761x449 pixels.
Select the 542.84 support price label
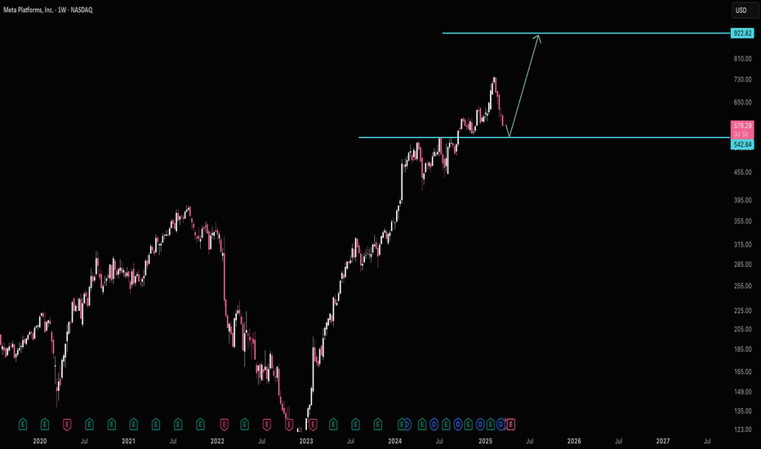(x=742, y=144)
